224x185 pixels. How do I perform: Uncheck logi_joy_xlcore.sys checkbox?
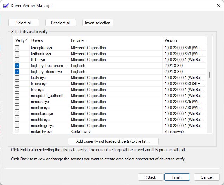17,71
